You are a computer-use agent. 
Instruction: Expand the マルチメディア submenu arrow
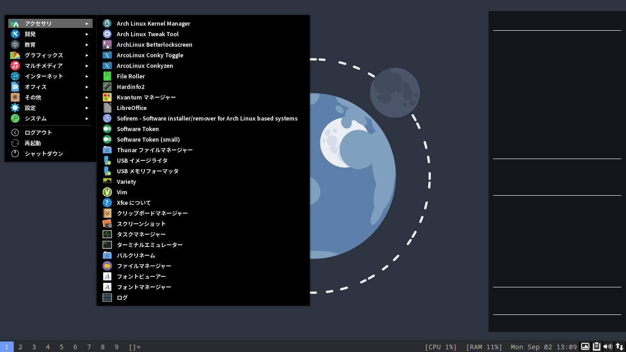(87, 66)
